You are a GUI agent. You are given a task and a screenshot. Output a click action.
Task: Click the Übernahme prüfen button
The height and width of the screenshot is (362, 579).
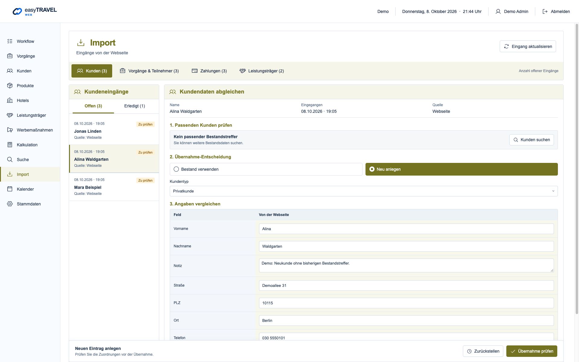point(532,351)
